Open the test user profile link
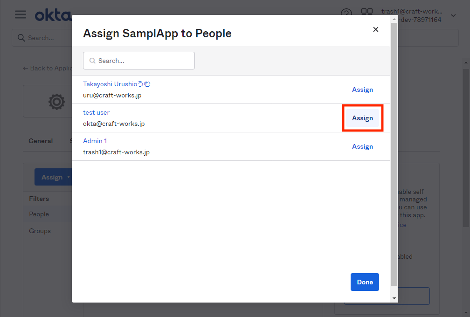The width and height of the screenshot is (470, 317). click(96, 113)
